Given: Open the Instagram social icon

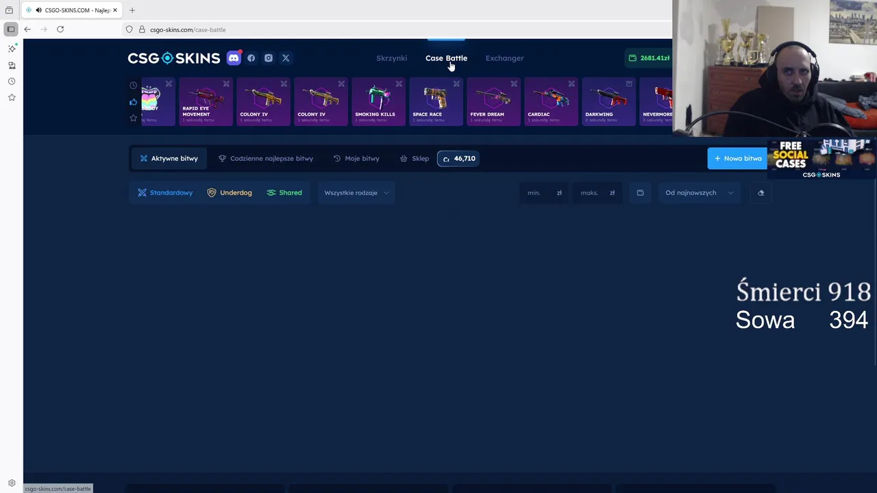Looking at the screenshot, I should pos(269,58).
